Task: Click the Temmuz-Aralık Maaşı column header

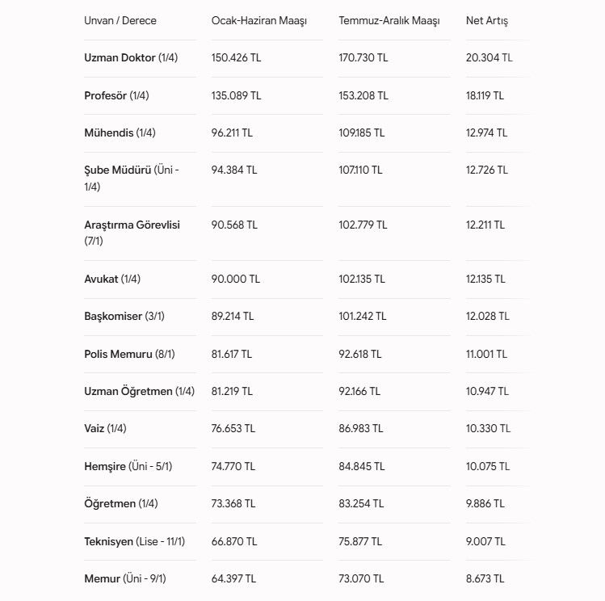Action: tap(389, 21)
